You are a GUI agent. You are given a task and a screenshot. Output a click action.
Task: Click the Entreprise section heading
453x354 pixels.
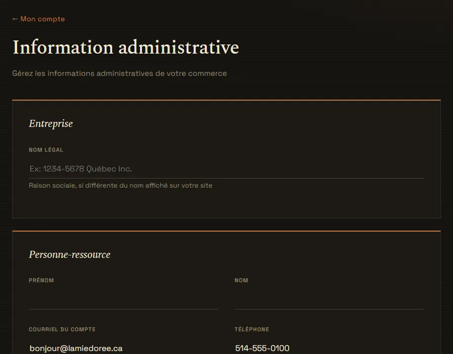[x=51, y=124]
